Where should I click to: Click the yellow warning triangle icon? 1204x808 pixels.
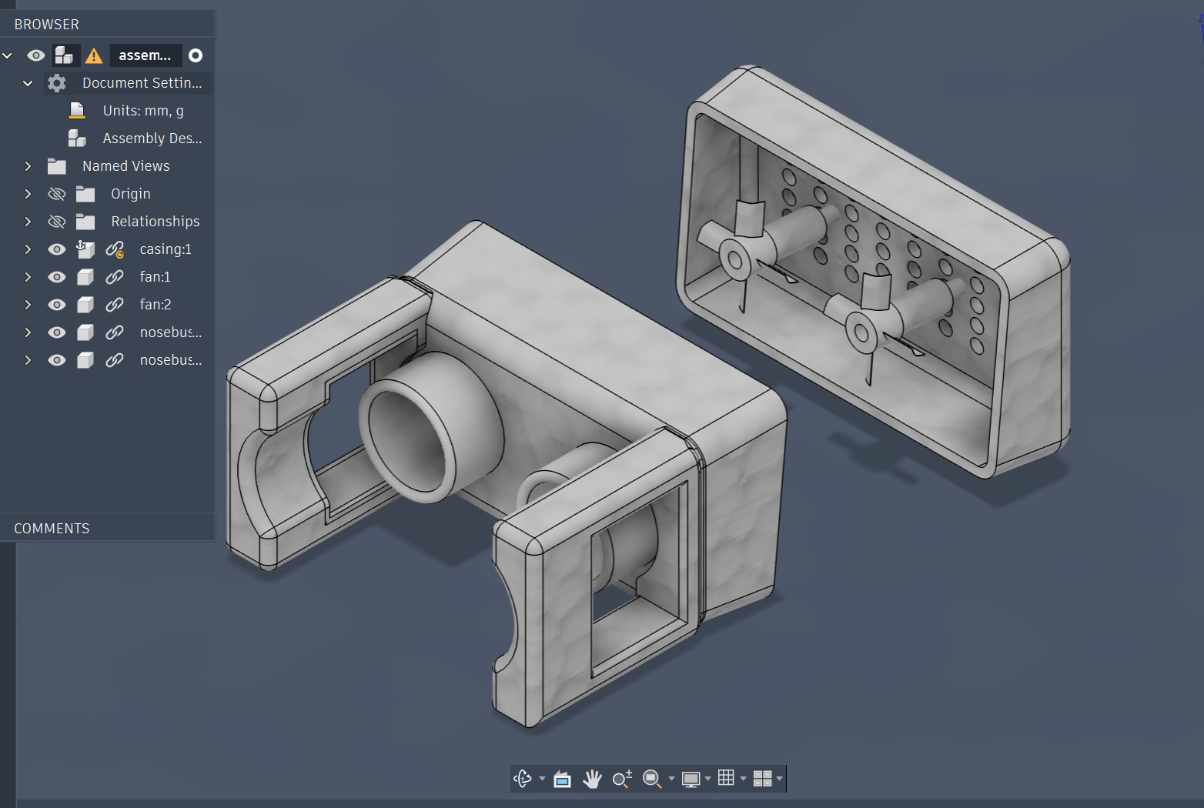point(94,55)
